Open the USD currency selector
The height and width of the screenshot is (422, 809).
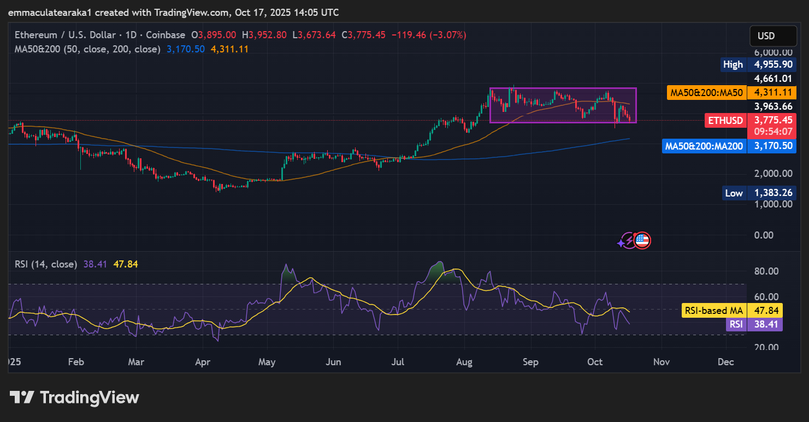pos(772,36)
